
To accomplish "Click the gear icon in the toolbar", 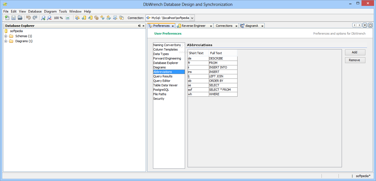I will 96,18.
